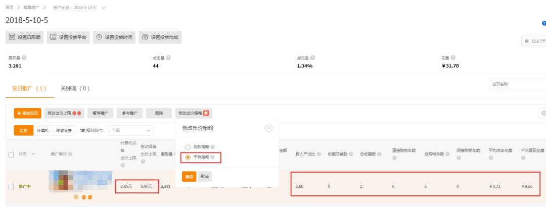The image size is (546, 207).
Task: Click the note icon under the product row
Action: [x=90, y=197]
